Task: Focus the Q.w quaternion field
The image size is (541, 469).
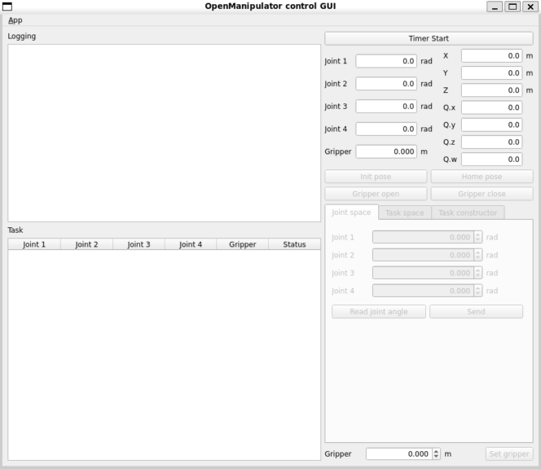Action: pyautogui.click(x=491, y=159)
